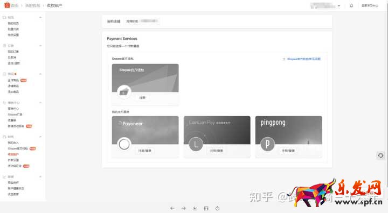
Task: Click the previous arrow in the bottom viewer bar
Action: (x=172, y=208)
